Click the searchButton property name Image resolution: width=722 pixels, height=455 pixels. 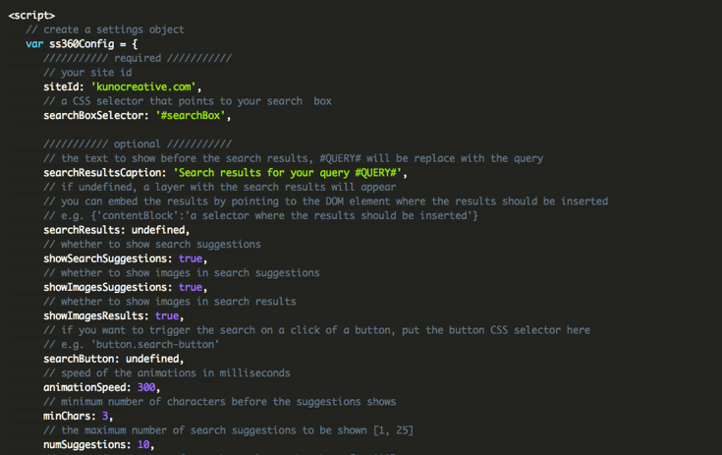pyautogui.click(x=81, y=359)
